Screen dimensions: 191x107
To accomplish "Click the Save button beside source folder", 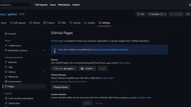I will pyautogui.click(x=102, y=69).
